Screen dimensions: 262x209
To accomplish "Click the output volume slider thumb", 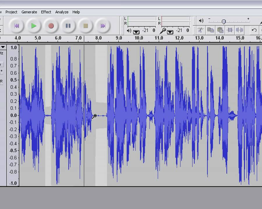I will [224, 22].
